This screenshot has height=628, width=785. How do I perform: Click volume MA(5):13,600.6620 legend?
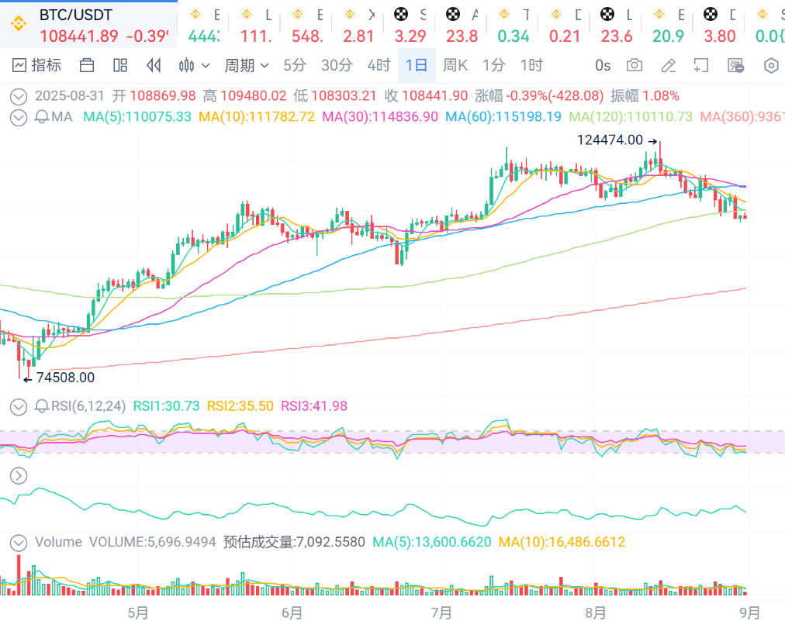(431, 542)
